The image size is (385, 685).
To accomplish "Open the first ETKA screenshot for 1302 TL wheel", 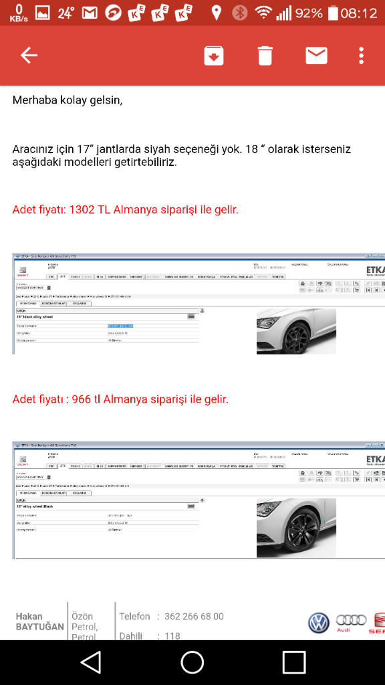I will (x=199, y=304).
